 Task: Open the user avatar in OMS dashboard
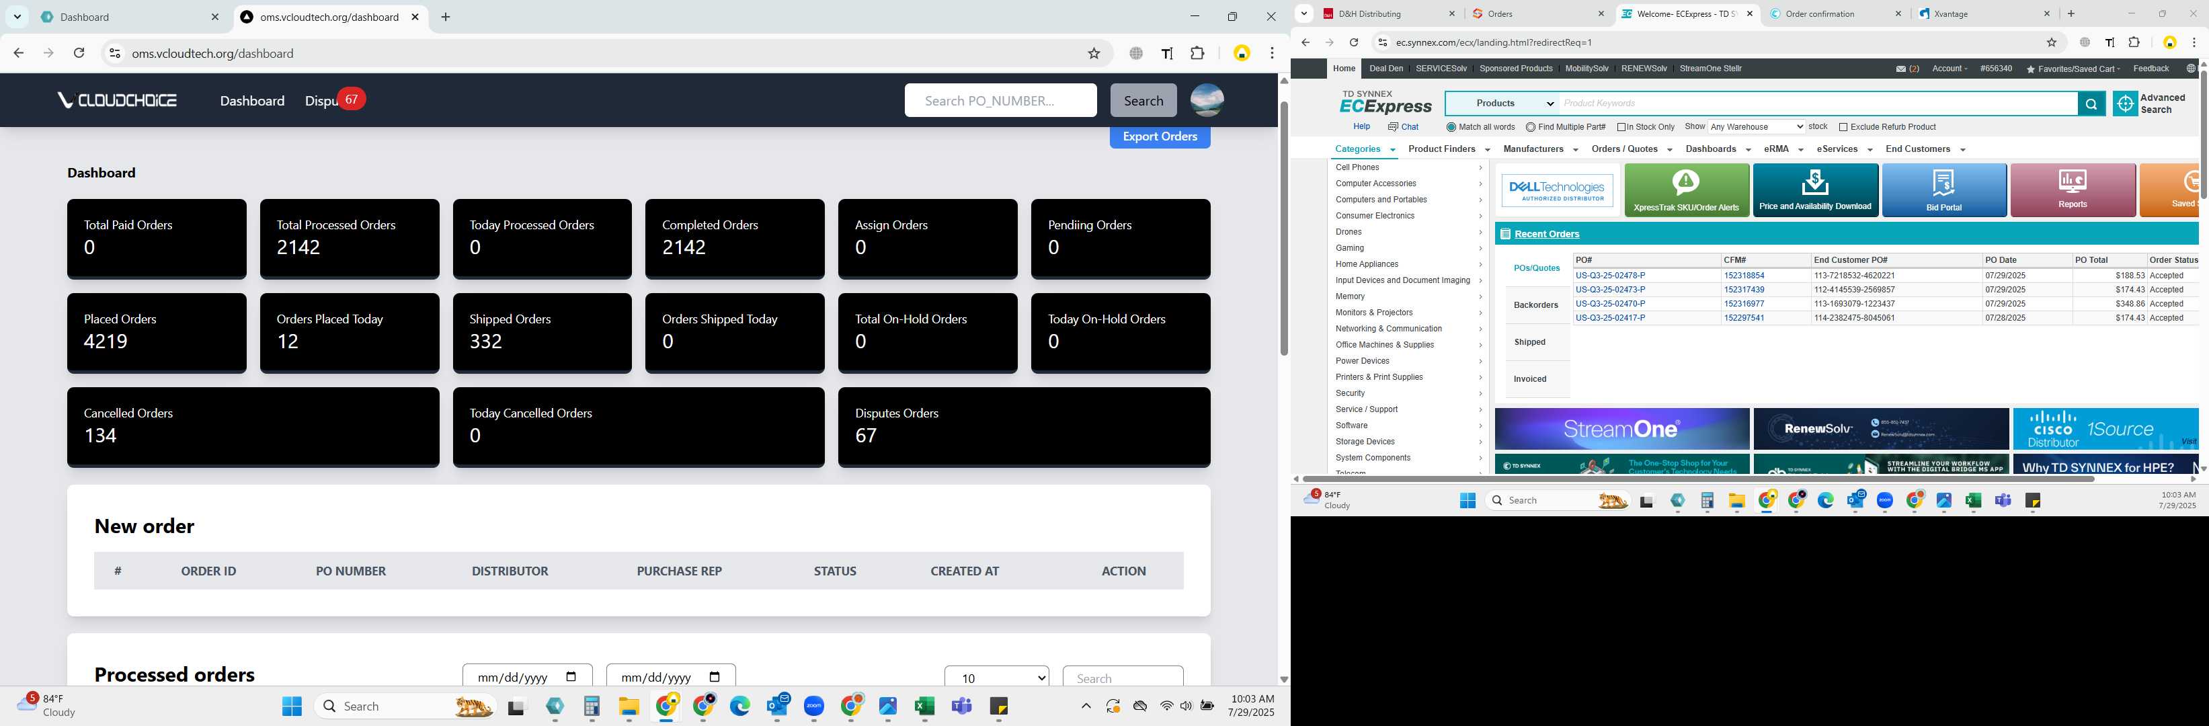[x=1207, y=100]
